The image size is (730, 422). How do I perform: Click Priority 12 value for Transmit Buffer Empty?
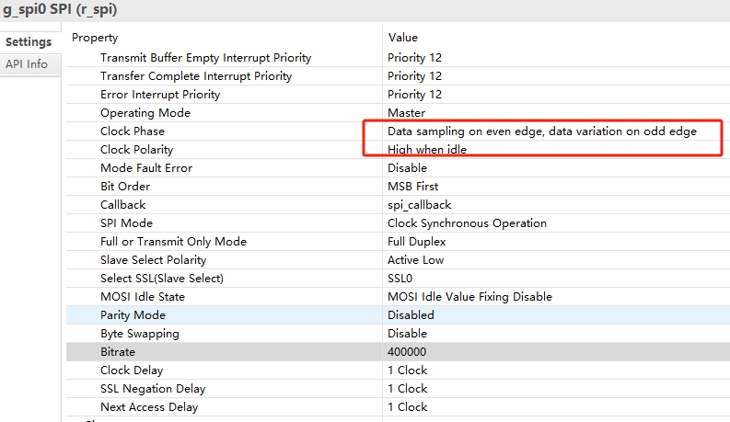click(x=414, y=58)
